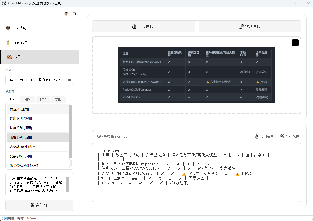
Task: Open the 历史记录 page
Action: (x=40, y=42)
